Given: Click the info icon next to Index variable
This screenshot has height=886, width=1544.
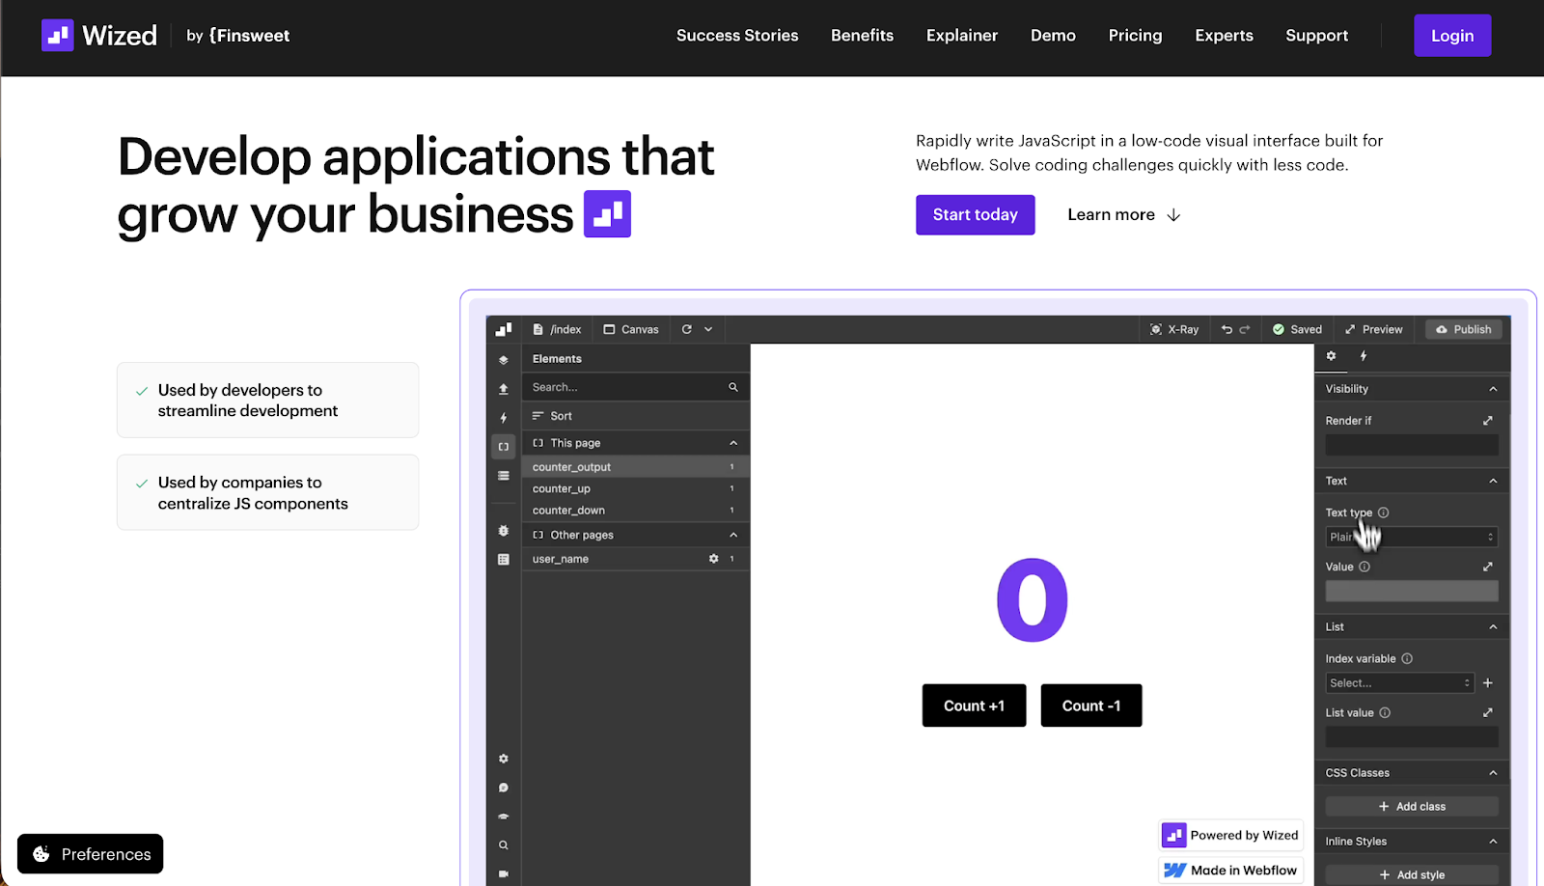Looking at the screenshot, I should click(1407, 658).
